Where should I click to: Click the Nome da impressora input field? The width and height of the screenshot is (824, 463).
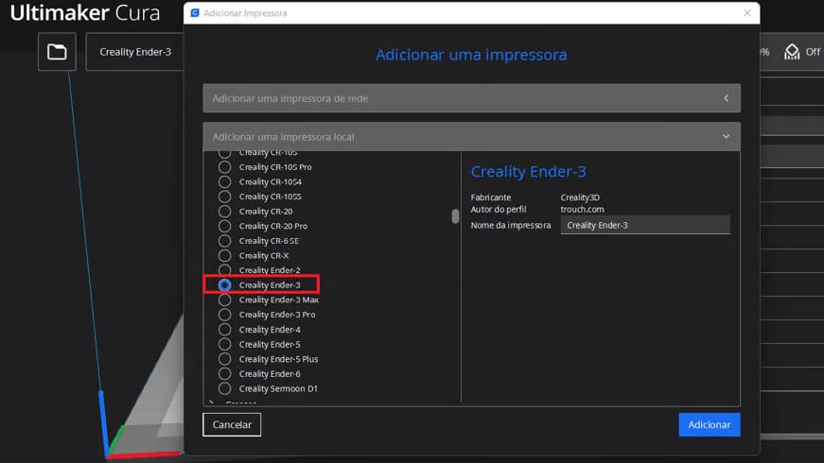[645, 225]
